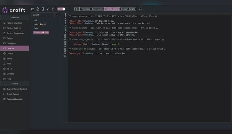Click the new file toolbar icon

pyautogui.click(x=38, y=9)
